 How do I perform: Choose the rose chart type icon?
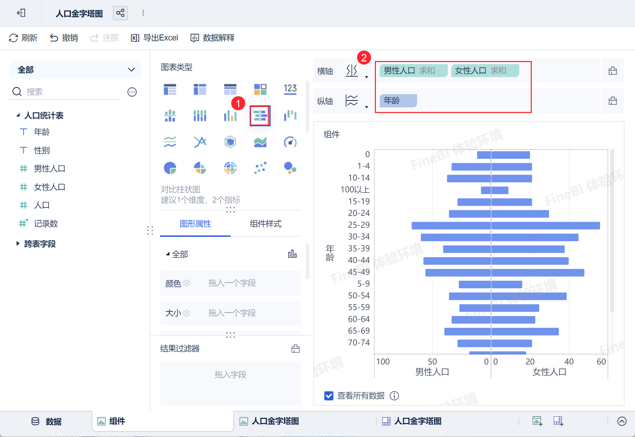pos(200,168)
